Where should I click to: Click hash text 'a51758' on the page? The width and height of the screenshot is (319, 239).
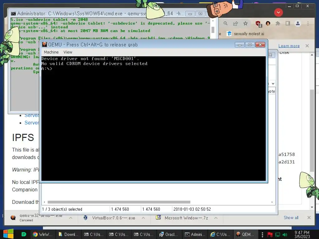coord(287,154)
